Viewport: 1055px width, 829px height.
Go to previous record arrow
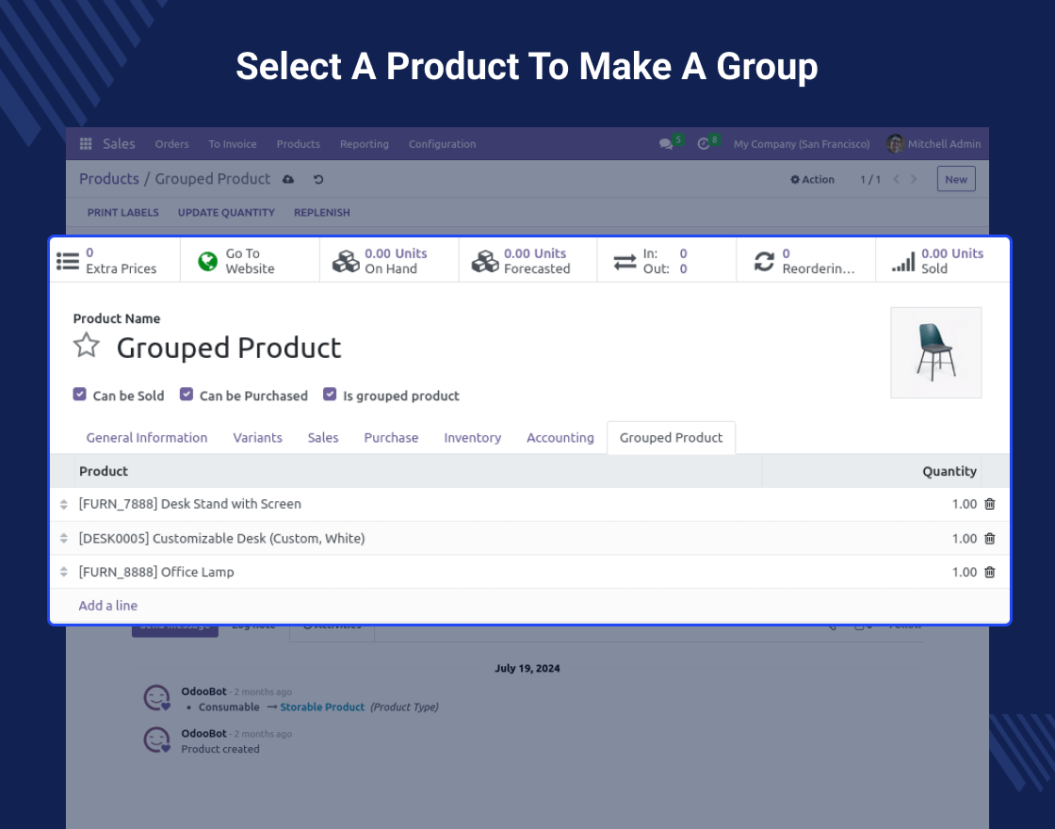[x=896, y=179]
